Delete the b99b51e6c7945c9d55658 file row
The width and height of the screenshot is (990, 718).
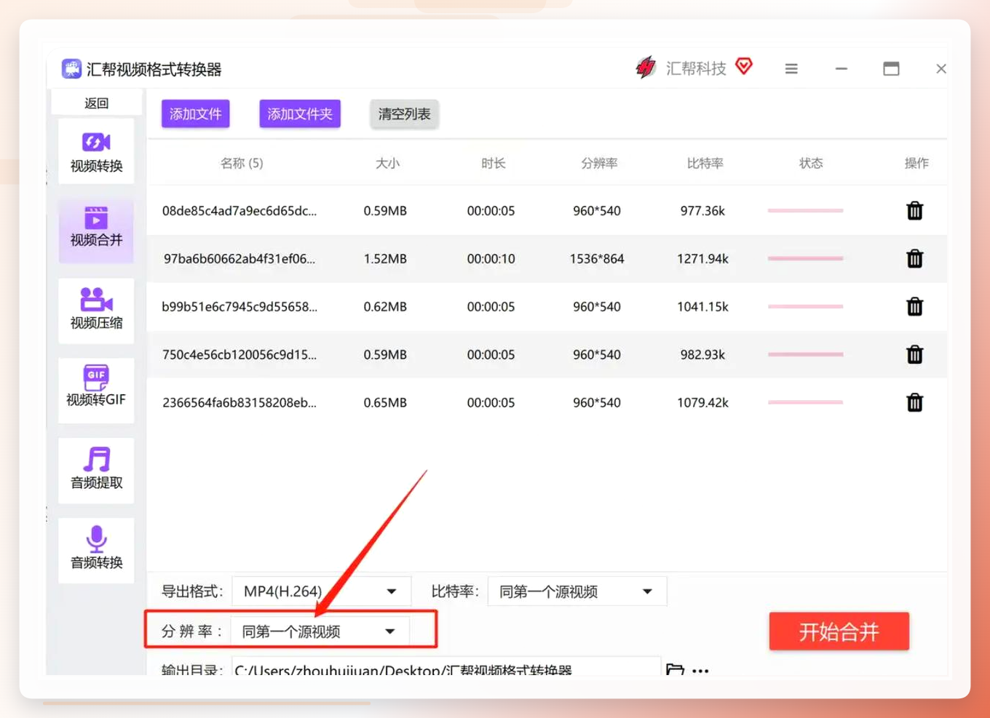click(914, 306)
